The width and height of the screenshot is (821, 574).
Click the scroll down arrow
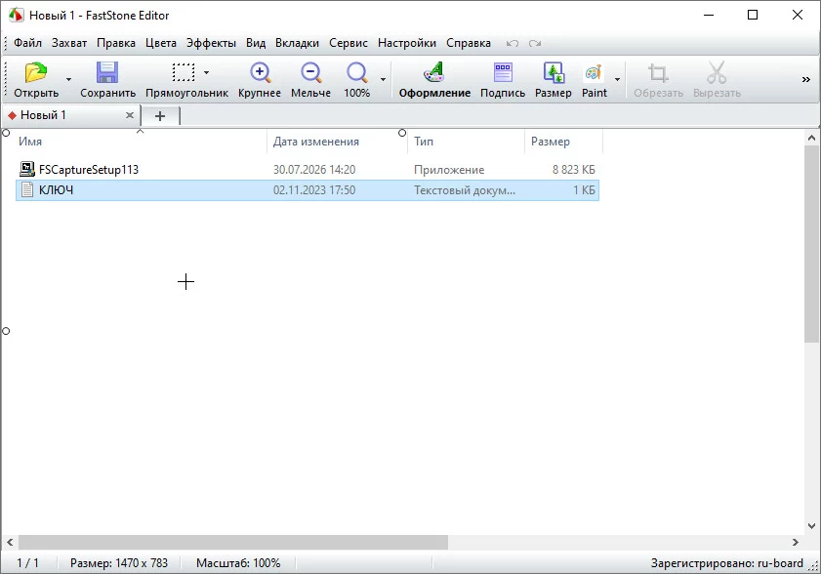click(811, 526)
